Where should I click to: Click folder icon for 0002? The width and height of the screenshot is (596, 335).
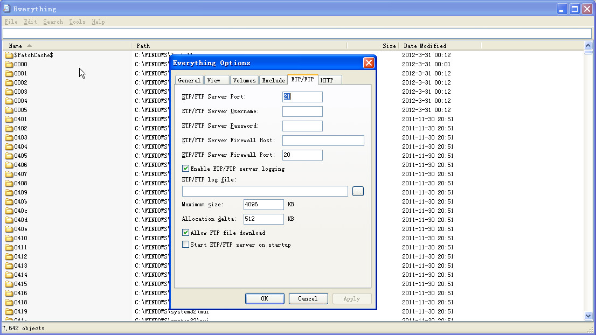point(9,83)
